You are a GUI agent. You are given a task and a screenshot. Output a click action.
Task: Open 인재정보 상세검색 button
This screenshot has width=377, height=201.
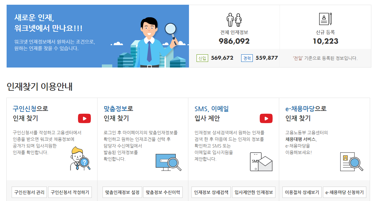coord(211,192)
